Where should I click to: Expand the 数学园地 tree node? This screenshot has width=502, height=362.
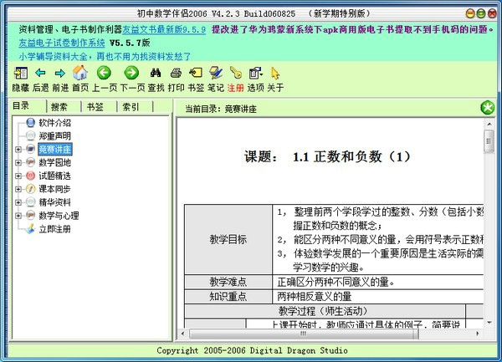click(18, 163)
